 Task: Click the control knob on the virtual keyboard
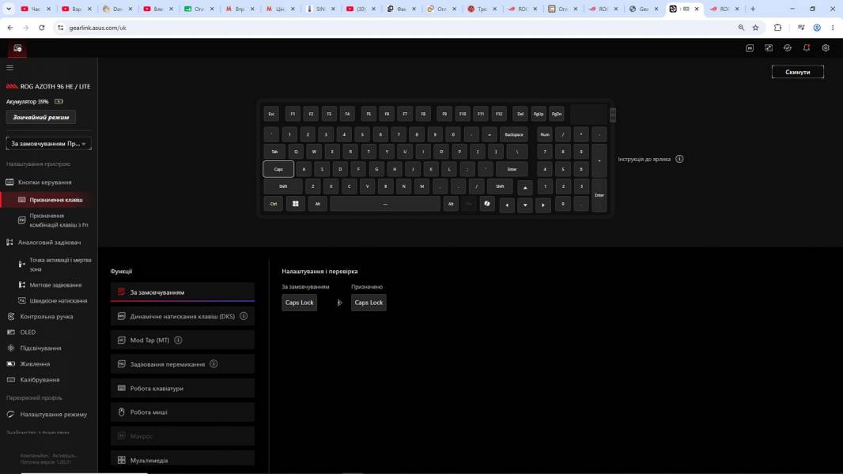tap(612, 115)
